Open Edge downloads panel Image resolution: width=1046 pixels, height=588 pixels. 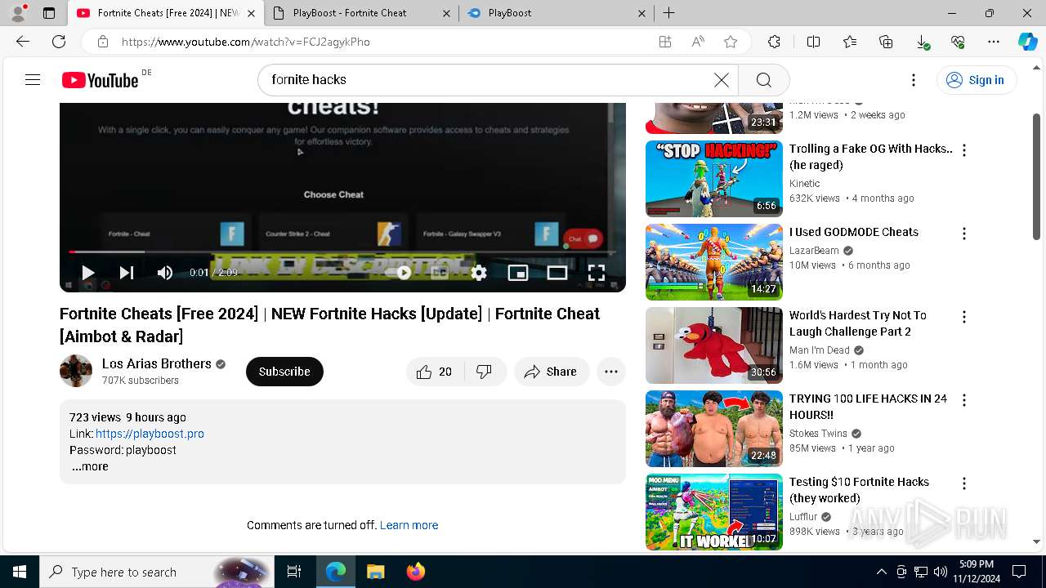point(923,42)
